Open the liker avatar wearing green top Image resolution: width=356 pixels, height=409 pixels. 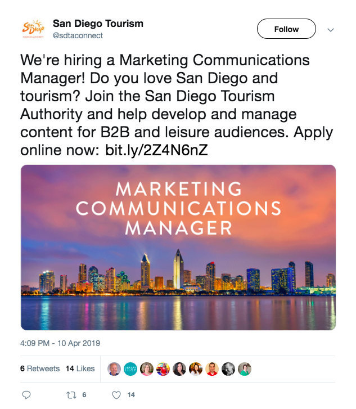pos(245,369)
